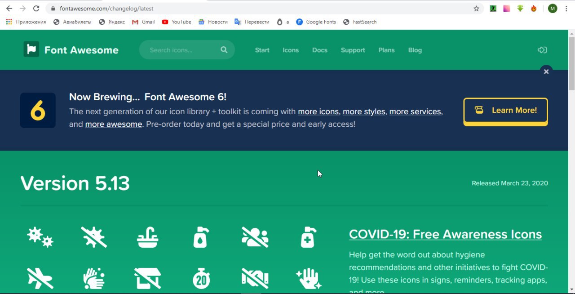This screenshot has height=294, width=575.
Task: Click the sign-in arrow icon
Action: pyautogui.click(x=542, y=50)
